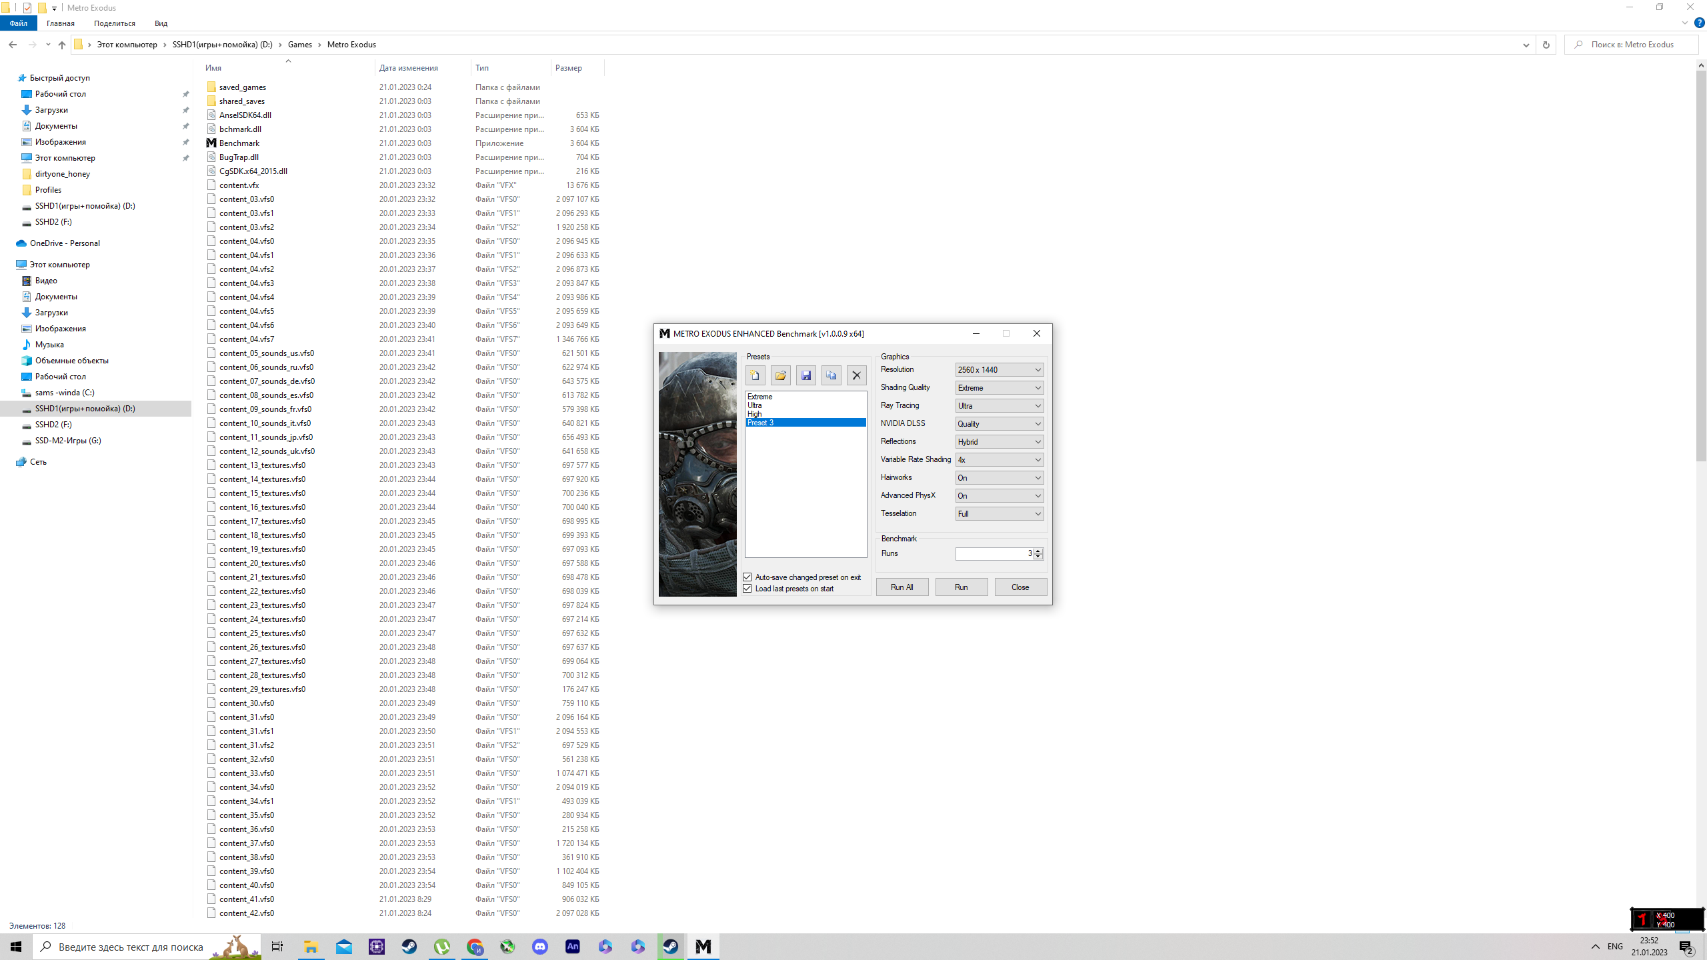This screenshot has height=960, width=1707.
Task: Click the open preset folder icon
Action: (780, 375)
